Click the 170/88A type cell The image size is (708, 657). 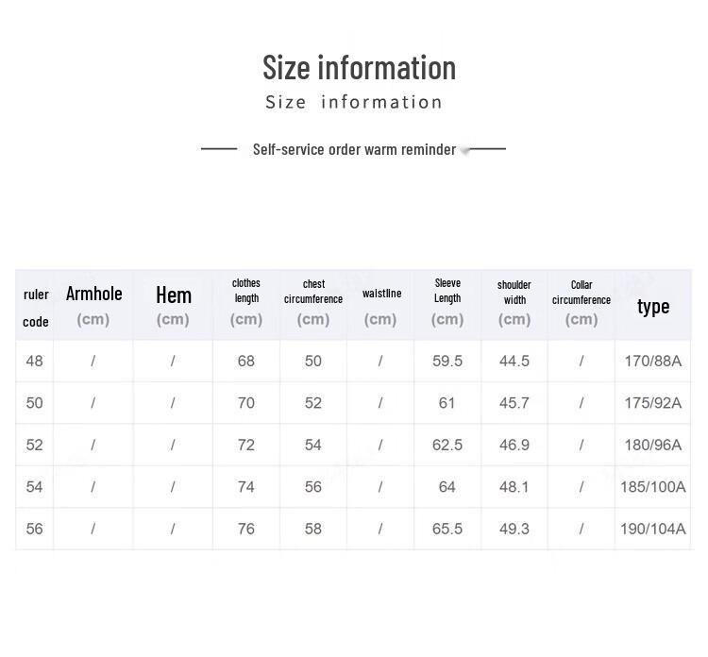click(x=652, y=361)
